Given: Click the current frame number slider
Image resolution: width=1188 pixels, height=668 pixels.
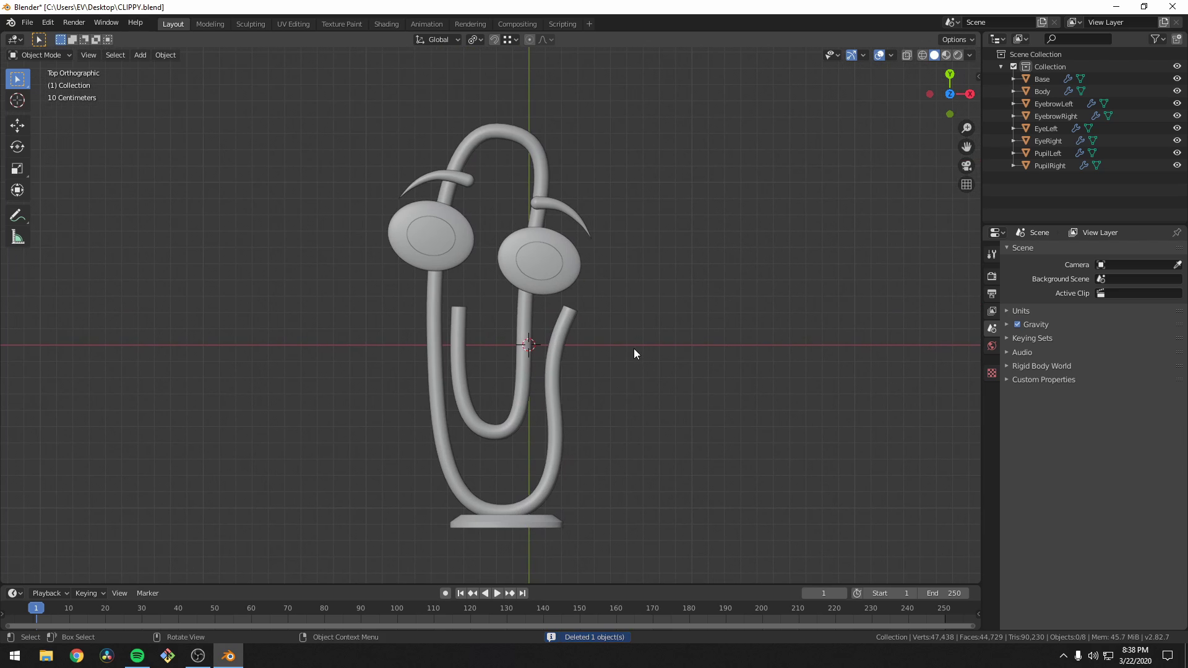Looking at the screenshot, I should coord(824,593).
